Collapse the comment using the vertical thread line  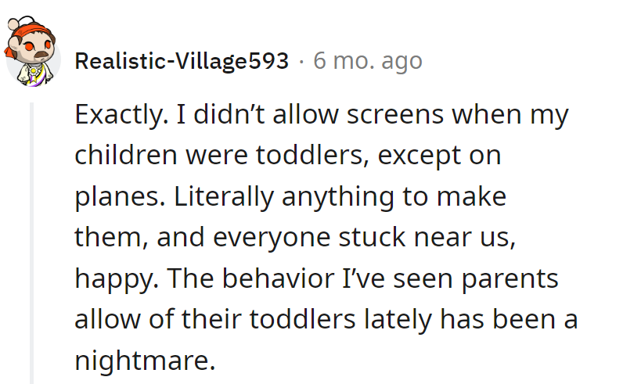point(32,242)
